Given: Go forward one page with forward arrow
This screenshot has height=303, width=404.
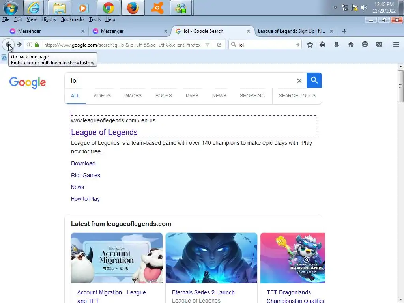Looking at the screenshot, I should click(19, 45).
